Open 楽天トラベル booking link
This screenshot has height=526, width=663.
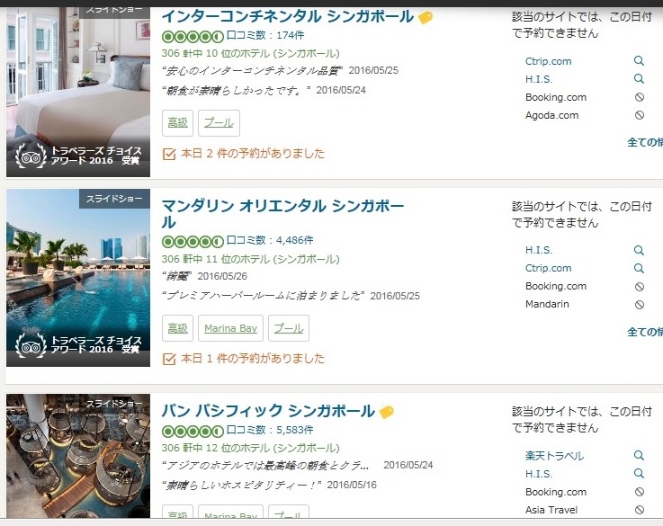coord(554,456)
